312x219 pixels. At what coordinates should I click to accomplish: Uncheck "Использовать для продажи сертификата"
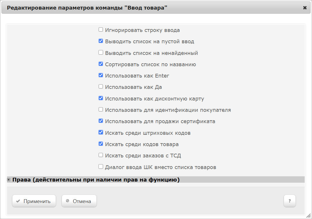click(x=101, y=121)
